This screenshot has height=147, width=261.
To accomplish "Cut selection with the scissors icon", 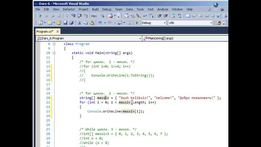I will 80,23.
